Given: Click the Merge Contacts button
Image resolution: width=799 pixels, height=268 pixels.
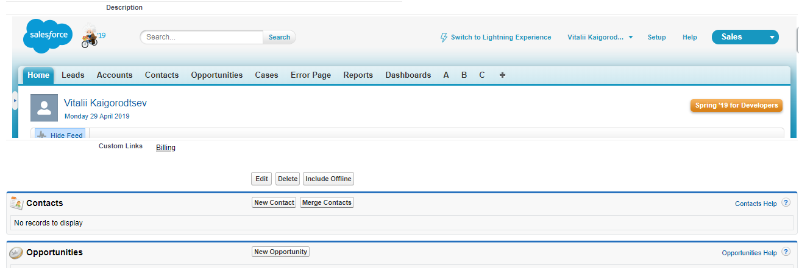Looking at the screenshot, I should click(x=327, y=202).
